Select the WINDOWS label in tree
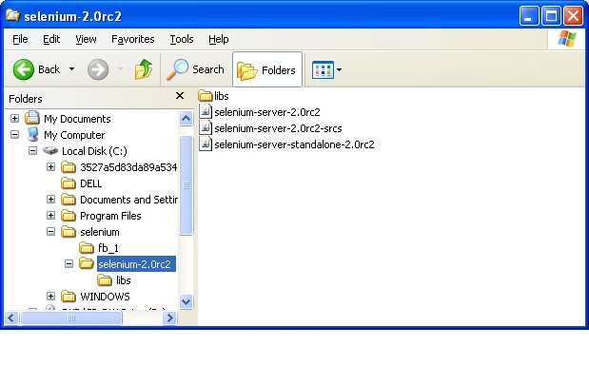This screenshot has width=589, height=365. coord(106,297)
